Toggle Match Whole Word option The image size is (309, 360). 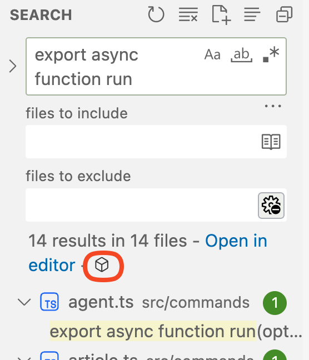[x=241, y=54]
